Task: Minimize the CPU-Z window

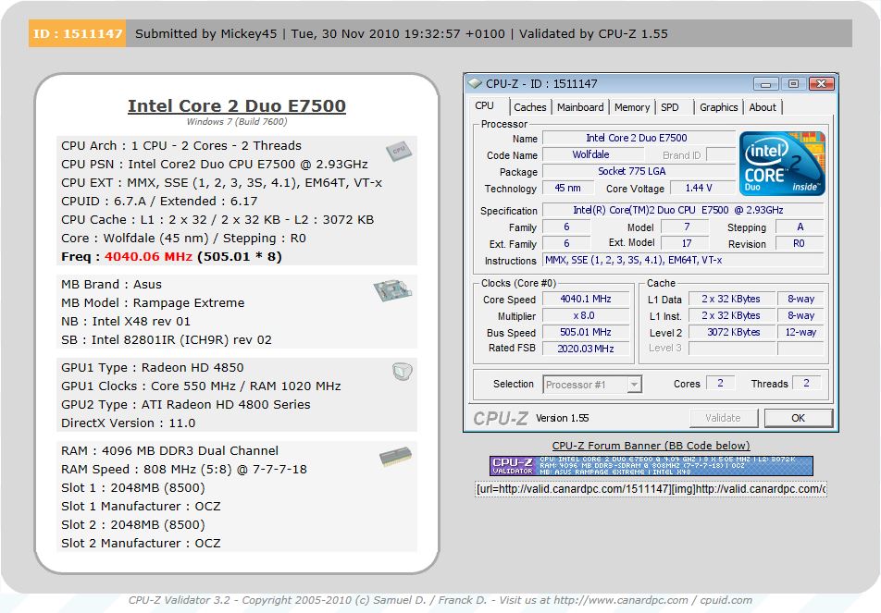Action: pyautogui.click(x=766, y=83)
